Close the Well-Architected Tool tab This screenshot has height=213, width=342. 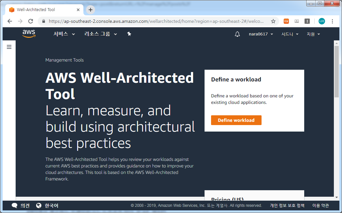click(78, 10)
